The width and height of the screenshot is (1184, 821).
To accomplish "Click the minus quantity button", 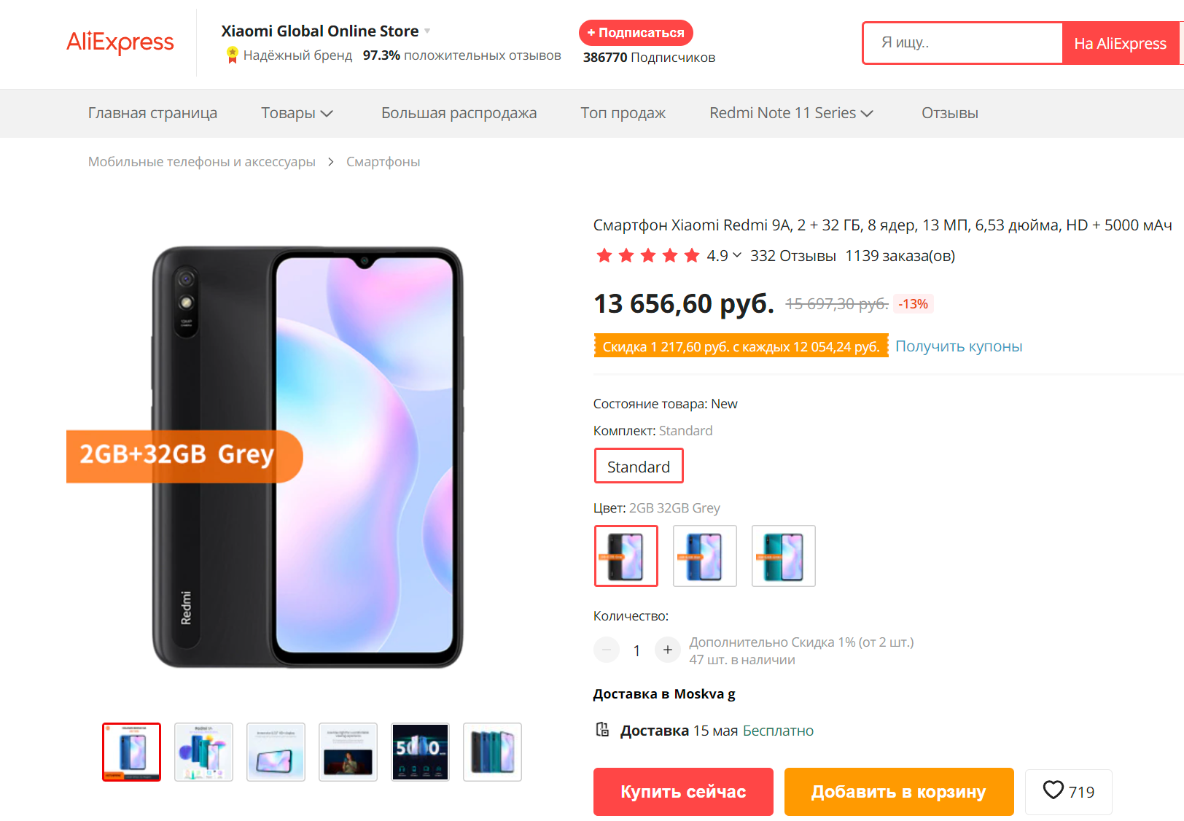I will coord(607,650).
